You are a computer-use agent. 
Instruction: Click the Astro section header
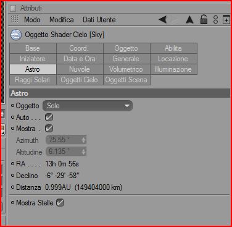click(120, 93)
